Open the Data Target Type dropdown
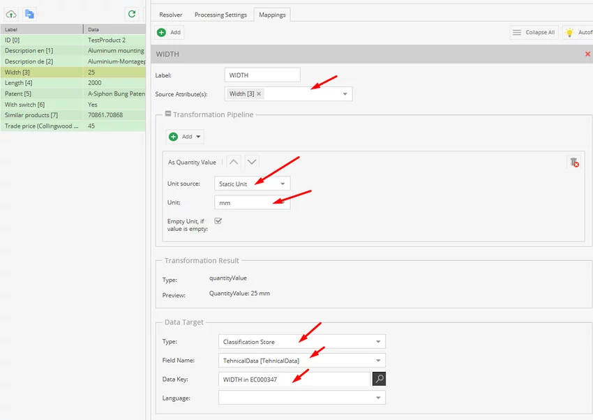This screenshot has width=593, height=420. (378, 342)
